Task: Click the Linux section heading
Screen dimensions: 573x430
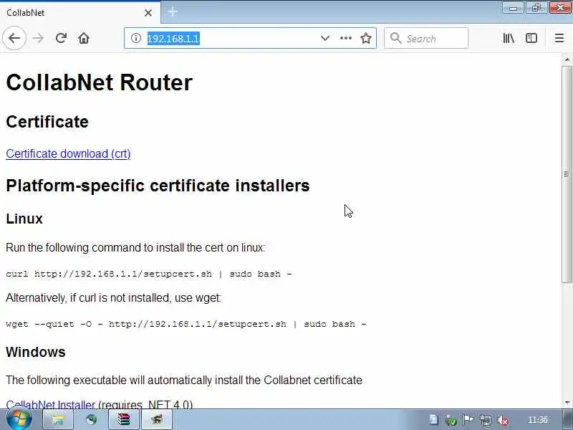Action: (24, 219)
